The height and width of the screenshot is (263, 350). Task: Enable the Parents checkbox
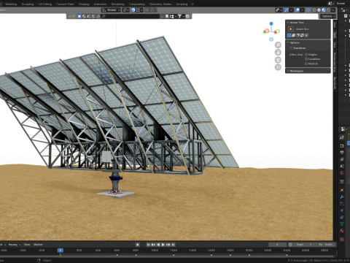click(x=306, y=64)
